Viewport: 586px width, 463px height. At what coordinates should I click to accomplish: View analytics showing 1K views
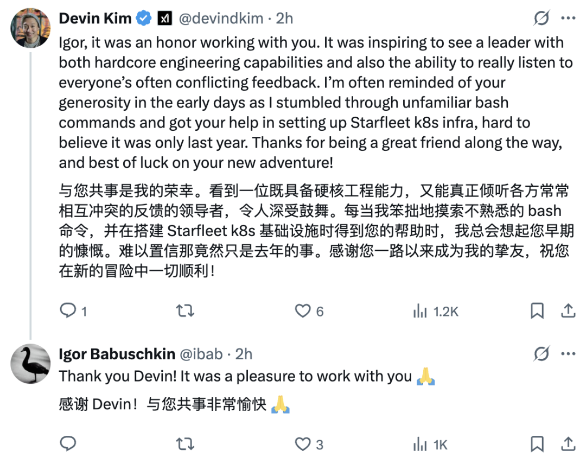419,445
